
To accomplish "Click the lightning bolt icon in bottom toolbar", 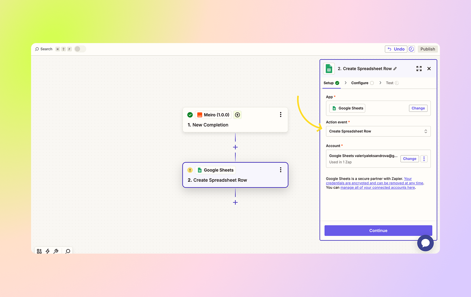I will pos(48,251).
